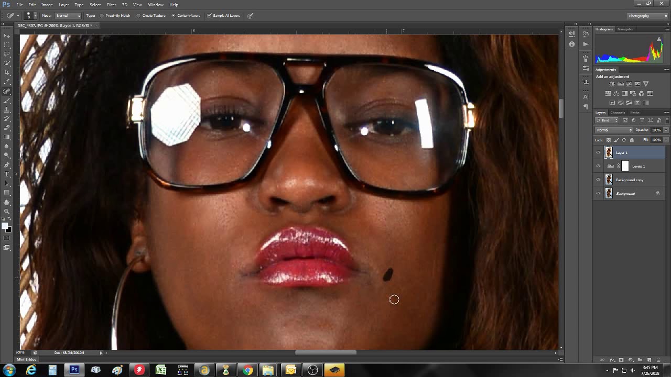
Task: Switch to the Paths tab
Action: (x=635, y=113)
